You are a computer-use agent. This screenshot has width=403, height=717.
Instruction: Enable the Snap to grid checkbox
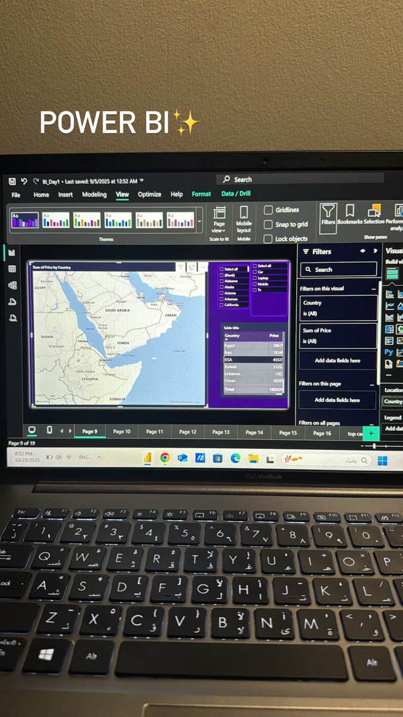pos(269,225)
